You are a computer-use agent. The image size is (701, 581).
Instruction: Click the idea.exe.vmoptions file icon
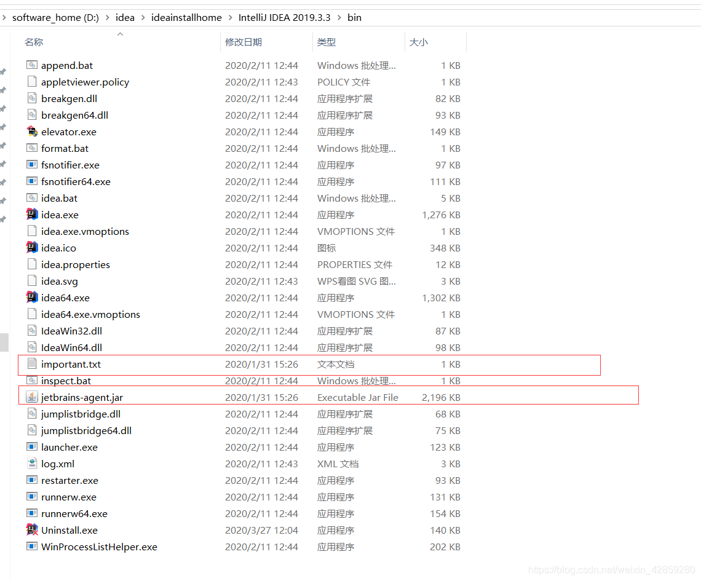coord(32,231)
